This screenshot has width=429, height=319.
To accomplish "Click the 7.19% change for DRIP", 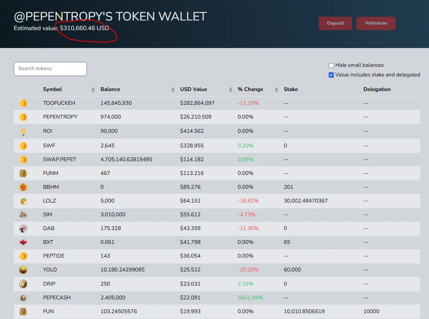I will coord(246,284).
